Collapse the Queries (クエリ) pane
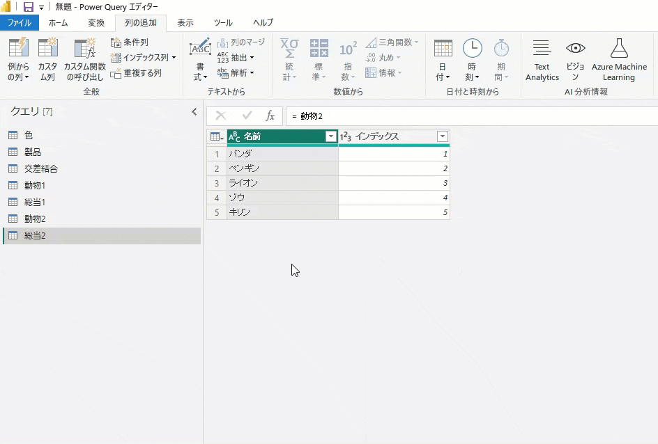 click(194, 111)
